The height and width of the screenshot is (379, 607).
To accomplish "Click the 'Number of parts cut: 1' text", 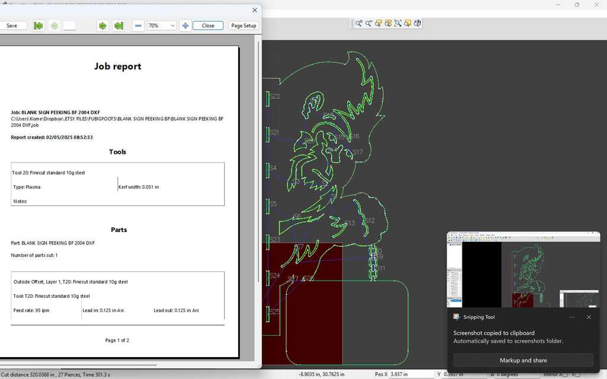I will 34,255.
